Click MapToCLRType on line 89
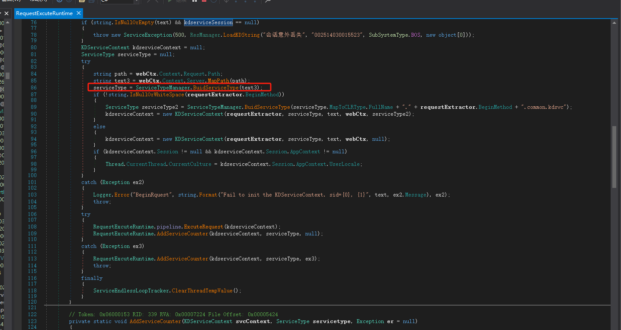 point(347,107)
